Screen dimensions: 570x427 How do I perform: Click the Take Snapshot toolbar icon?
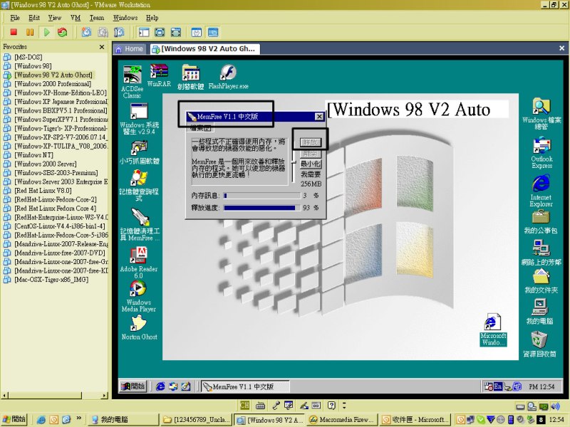pyautogui.click(x=86, y=32)
